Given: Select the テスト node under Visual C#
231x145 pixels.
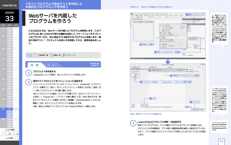Looking at the screenshot, I should tap(135, 76).
